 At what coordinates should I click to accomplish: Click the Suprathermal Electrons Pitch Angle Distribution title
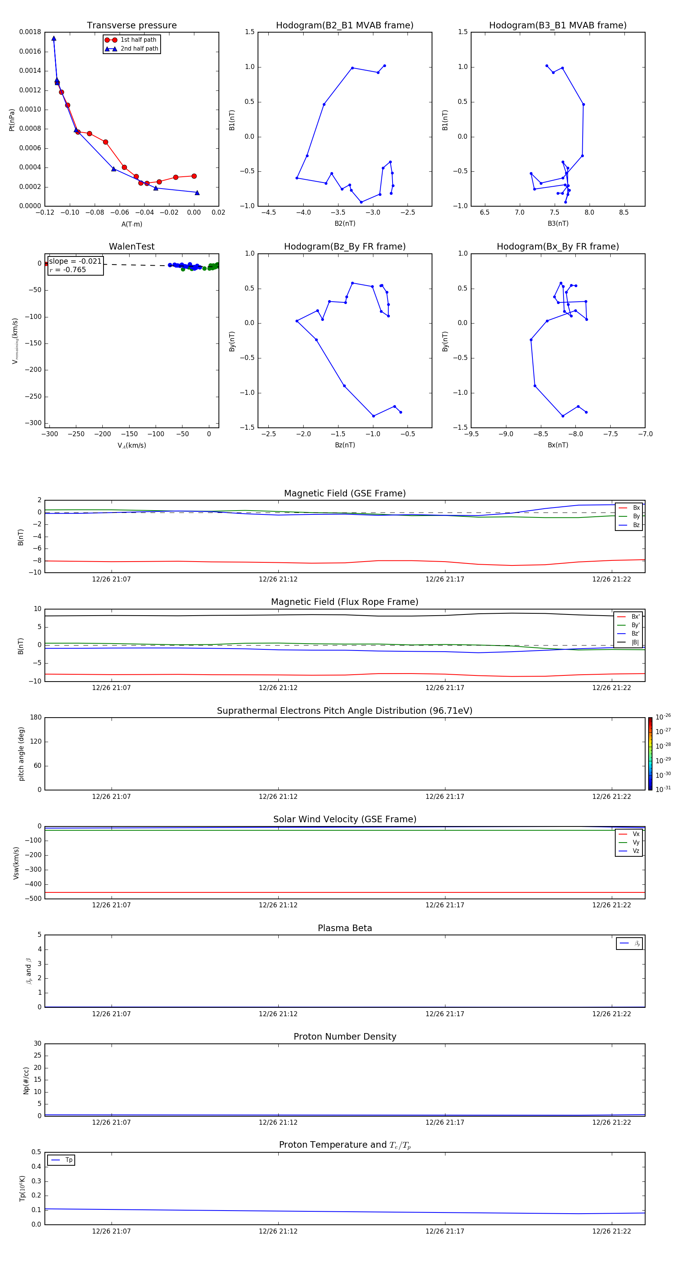pos(345,711)
